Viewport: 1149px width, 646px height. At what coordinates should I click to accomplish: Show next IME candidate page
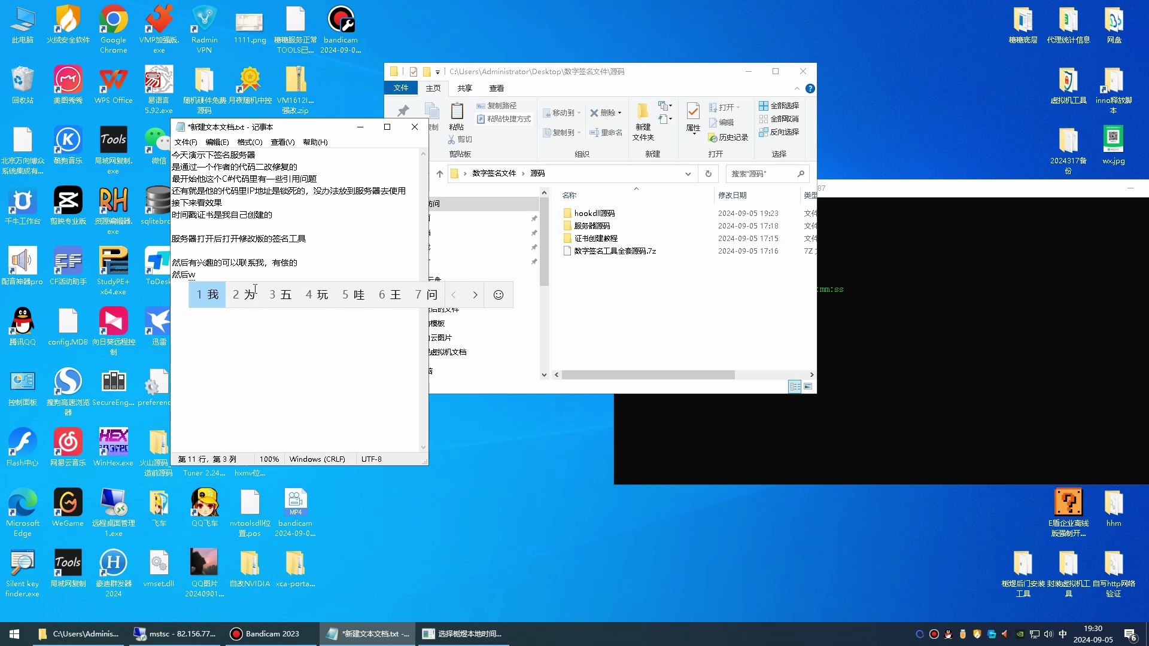click(475, 295)
